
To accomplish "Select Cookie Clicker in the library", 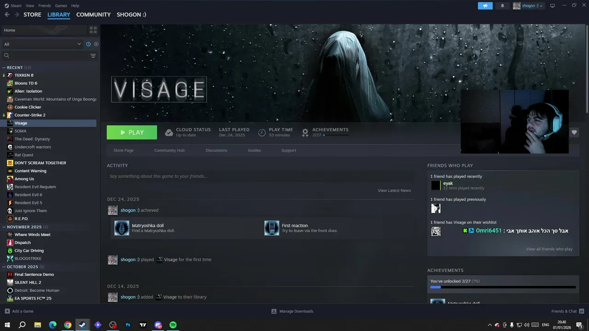I will pos(28,107).
